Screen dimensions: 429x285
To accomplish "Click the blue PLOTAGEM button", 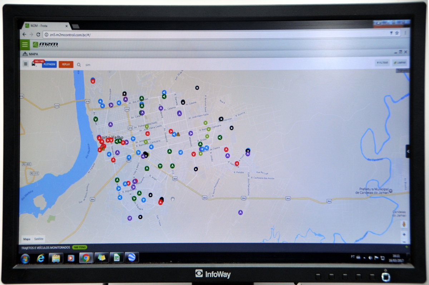I will (49, 64).
